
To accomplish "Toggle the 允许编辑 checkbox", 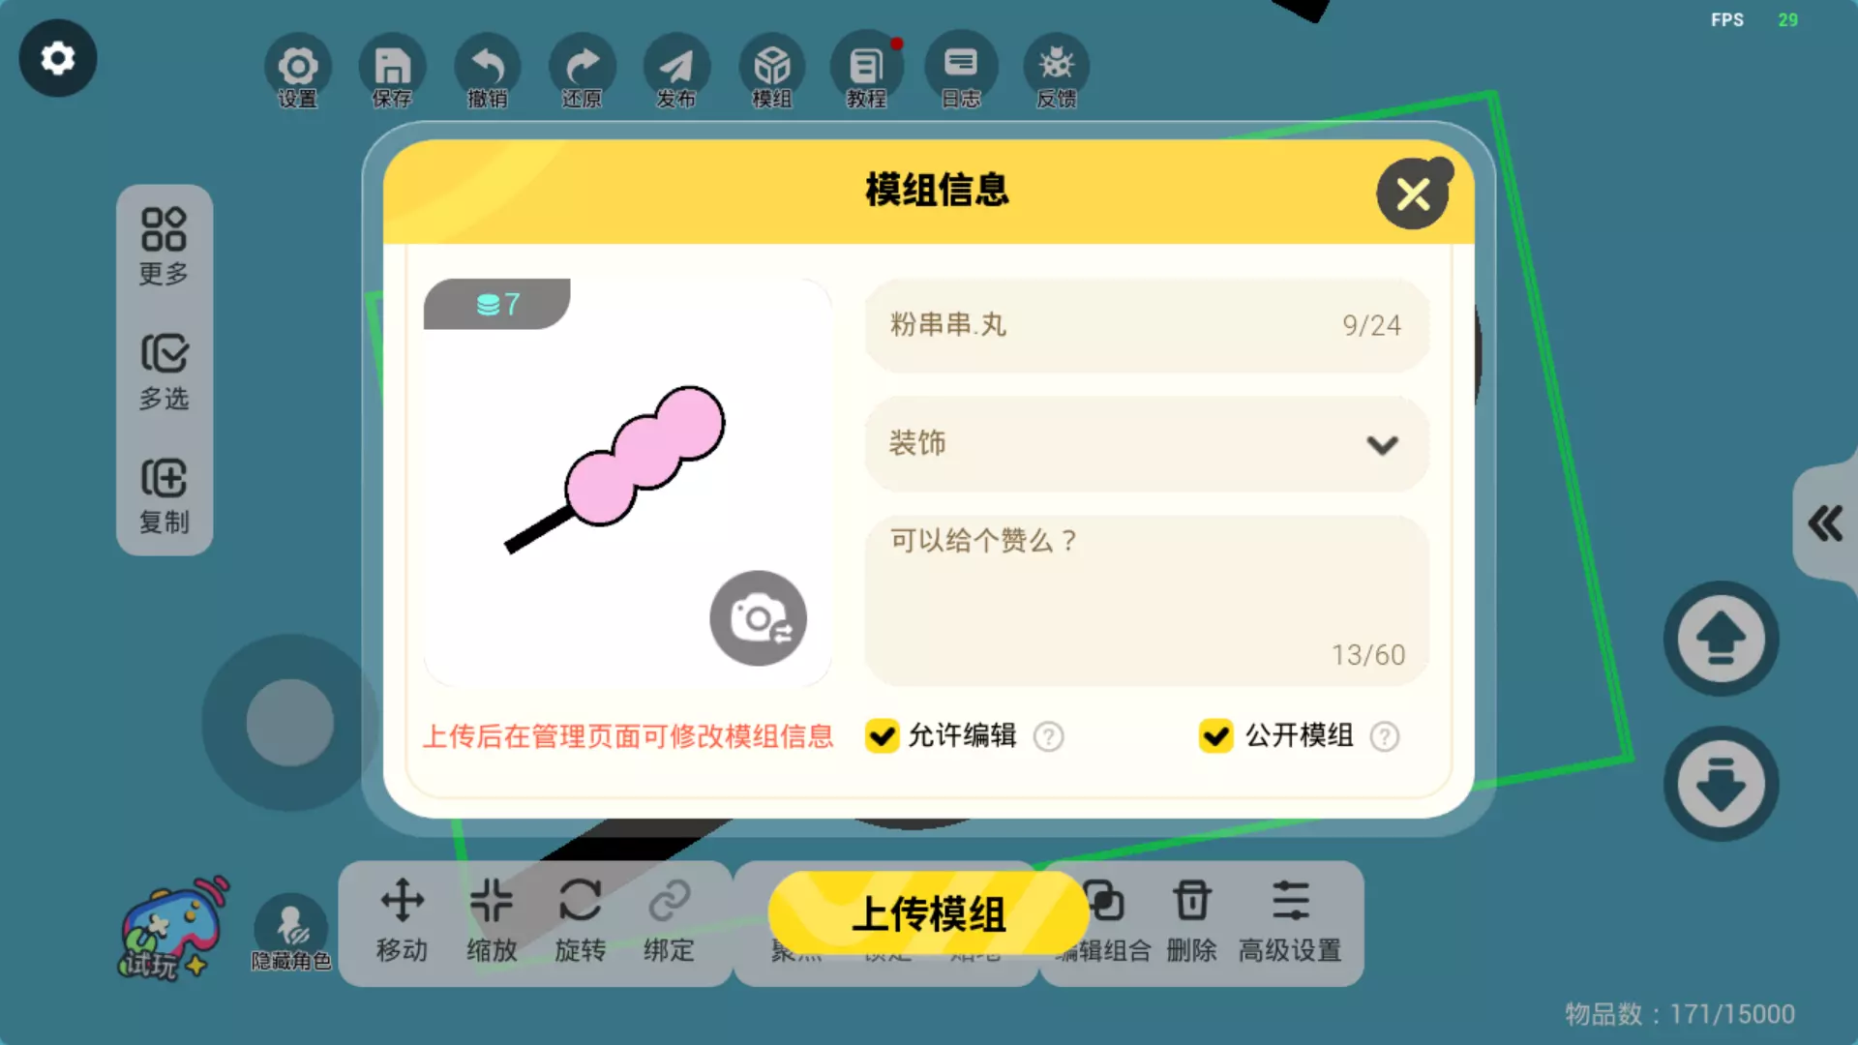I will point(882,736).
